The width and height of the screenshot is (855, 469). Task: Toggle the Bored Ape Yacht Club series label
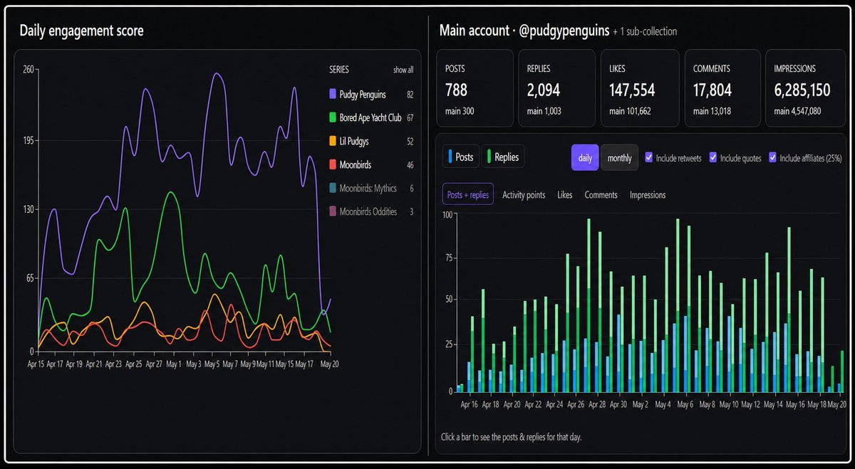[370, 117]
